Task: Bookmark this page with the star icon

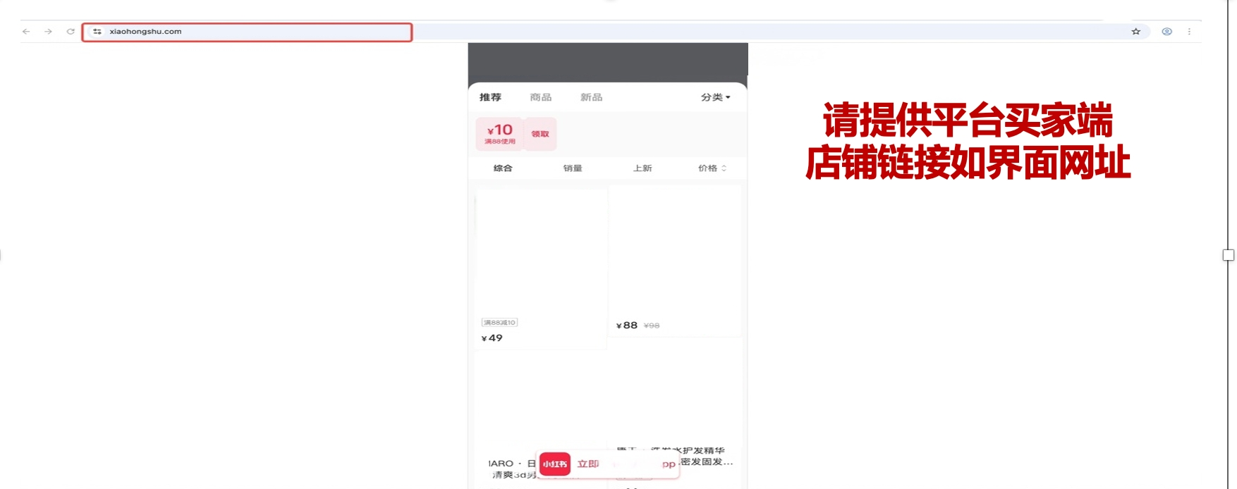Action: [x=1135, y=32]
